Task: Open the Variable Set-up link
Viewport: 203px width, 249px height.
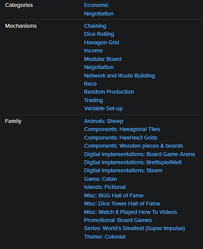Action: 103,109
